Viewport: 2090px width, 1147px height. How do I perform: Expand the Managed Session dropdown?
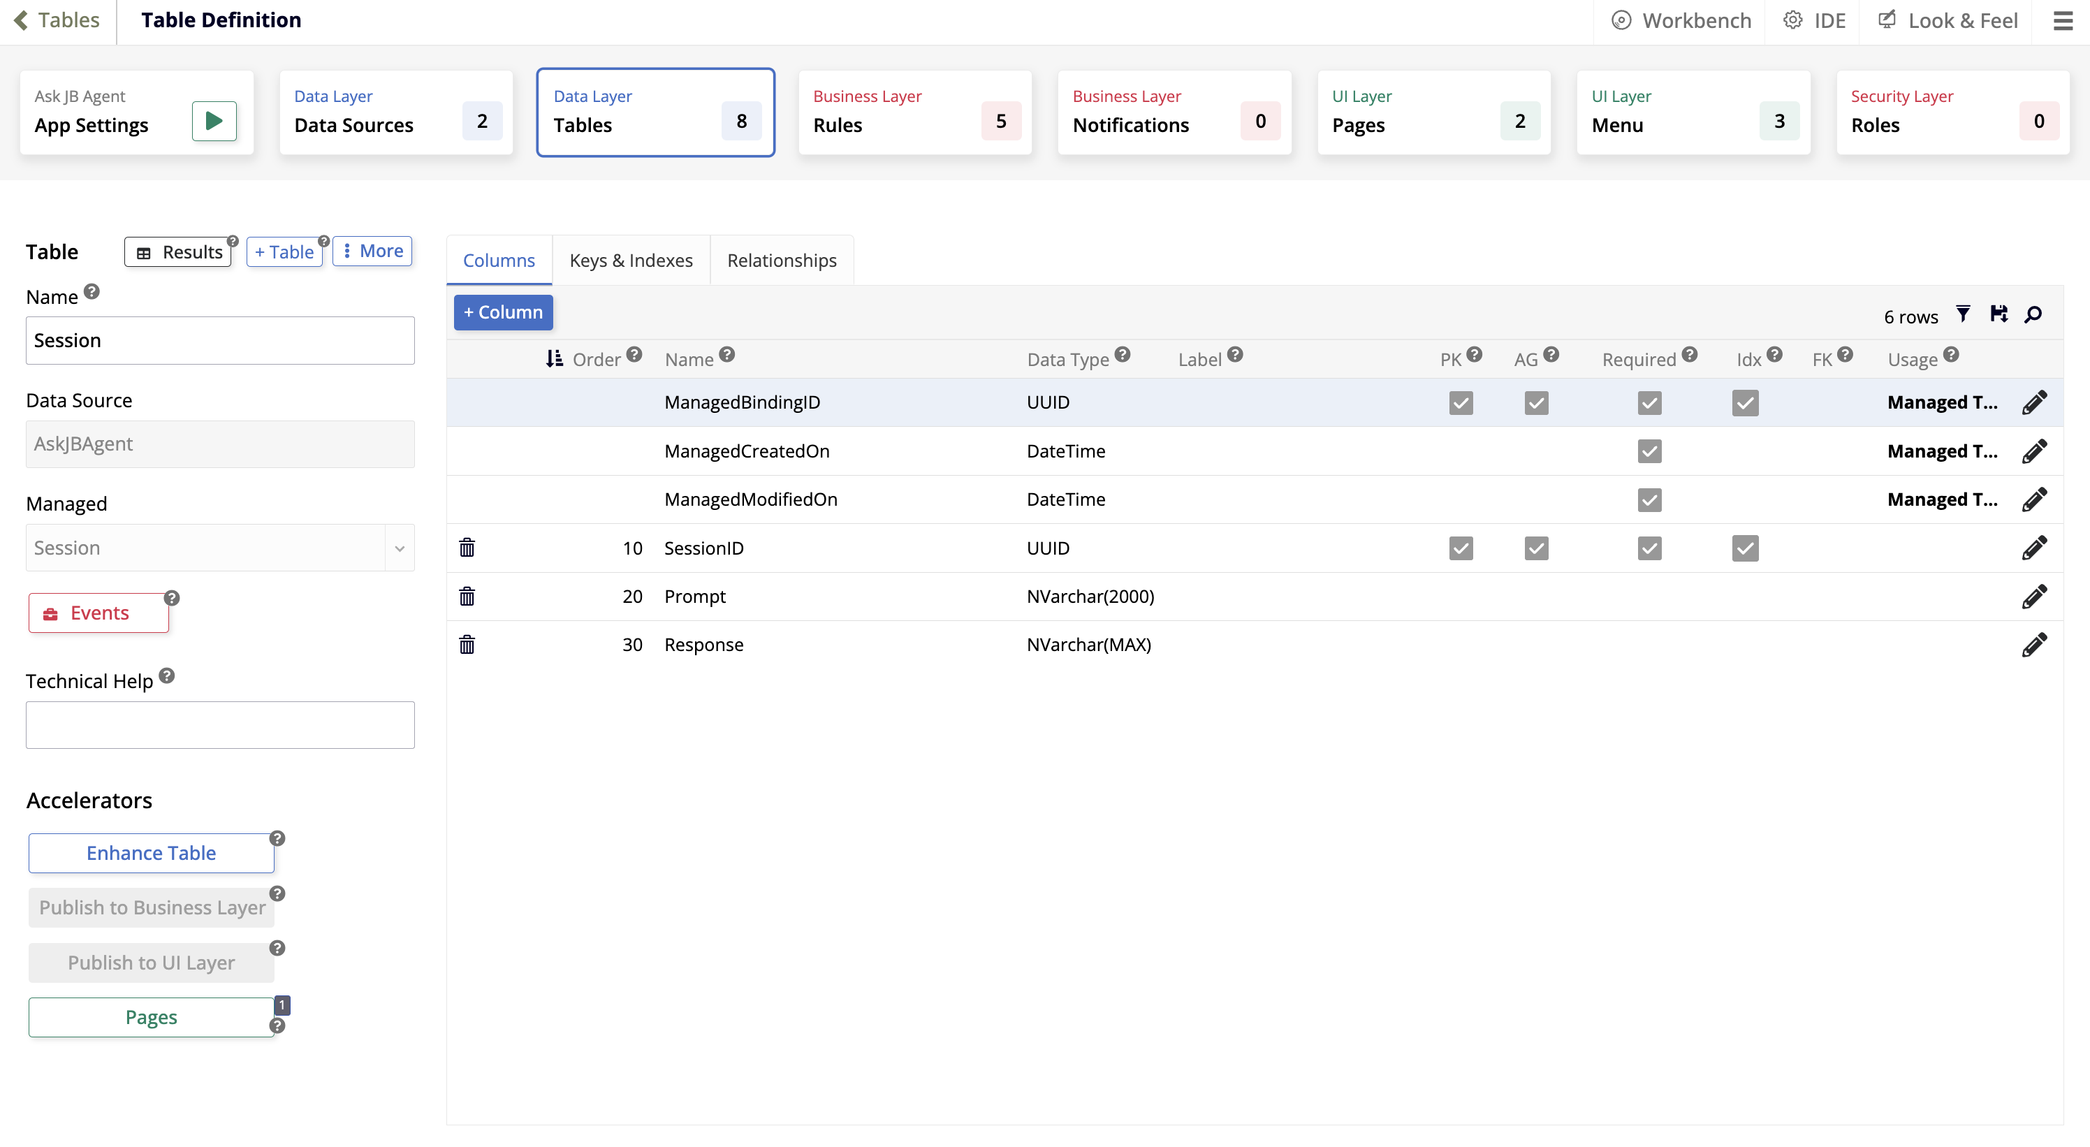pyautogui.click(x=399, y=548)
